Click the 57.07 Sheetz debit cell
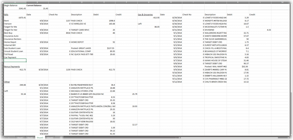Screen dimensions: 293x140 (x=238, y=36)
